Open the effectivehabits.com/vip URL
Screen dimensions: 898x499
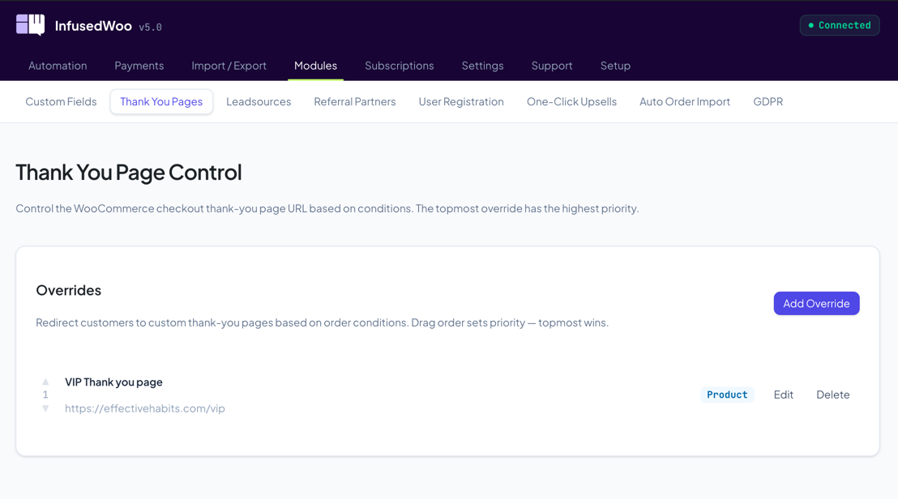pyautogui.click(x=144, y=408)
